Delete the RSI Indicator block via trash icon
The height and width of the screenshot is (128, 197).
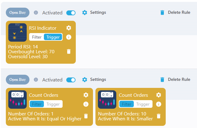click(69, 51)
